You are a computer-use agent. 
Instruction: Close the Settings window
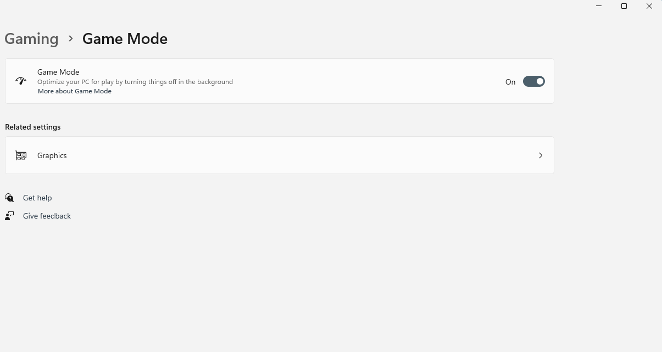[x=649, y=6]
